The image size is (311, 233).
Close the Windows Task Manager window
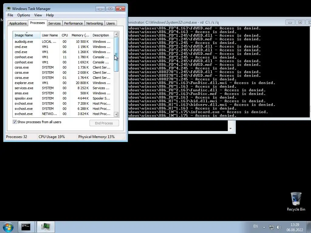tap(120, 9)
